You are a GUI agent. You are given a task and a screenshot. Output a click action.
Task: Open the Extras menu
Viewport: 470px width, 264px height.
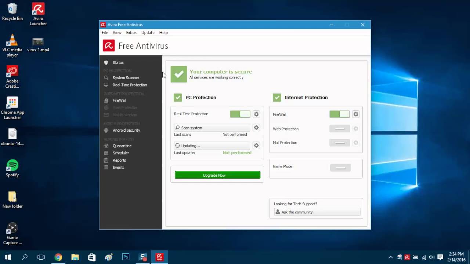coord(131,33)
